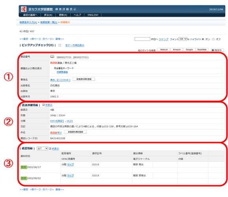Image resolution: width=228 pixels, height=197 pixels.
Task: Search this title on Webcat
Action: (164, 50)
